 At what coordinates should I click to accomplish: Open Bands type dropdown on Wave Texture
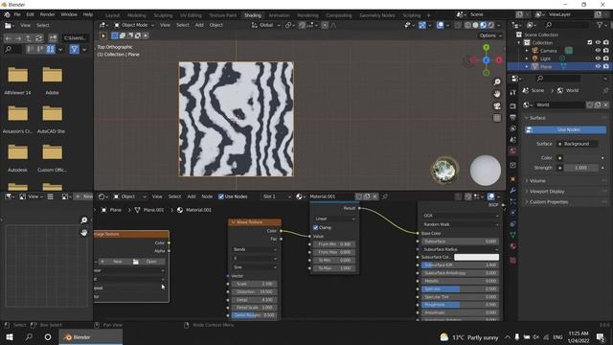point(255,249)
